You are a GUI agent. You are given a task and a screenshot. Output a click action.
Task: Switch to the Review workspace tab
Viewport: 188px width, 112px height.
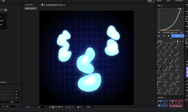(159, 1)
